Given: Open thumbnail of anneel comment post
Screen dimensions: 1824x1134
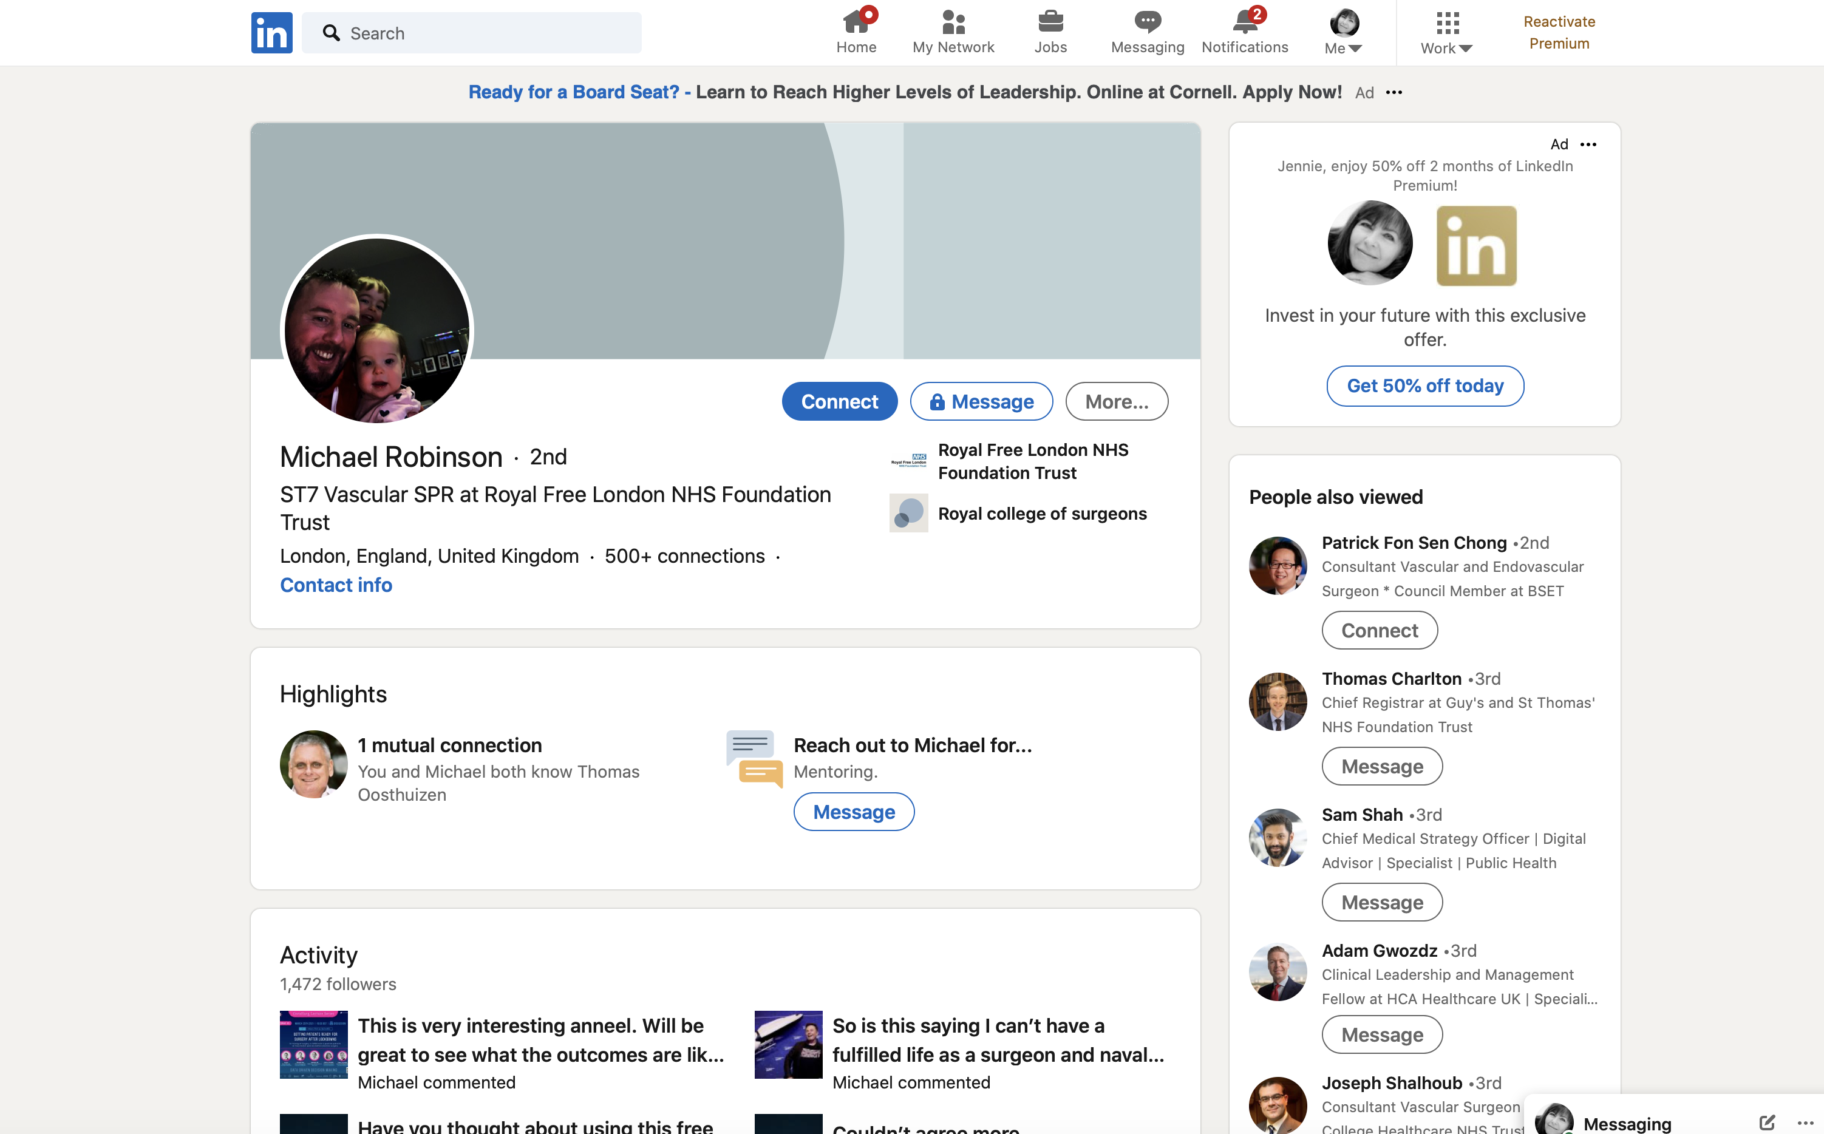Looking at the screenshot, I should pyautogui.click(x=313, y=1045).
